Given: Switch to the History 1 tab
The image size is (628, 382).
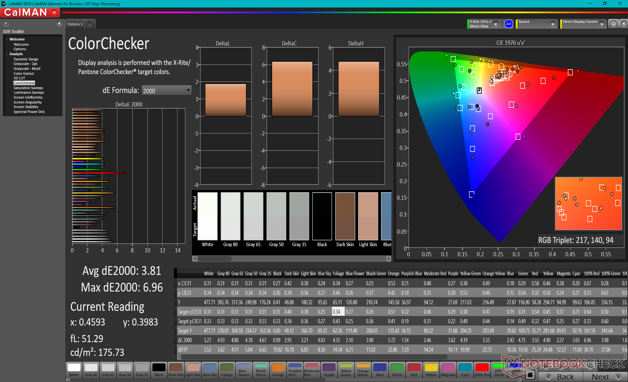Looking at the screenshot, I should tap(75, 24).
